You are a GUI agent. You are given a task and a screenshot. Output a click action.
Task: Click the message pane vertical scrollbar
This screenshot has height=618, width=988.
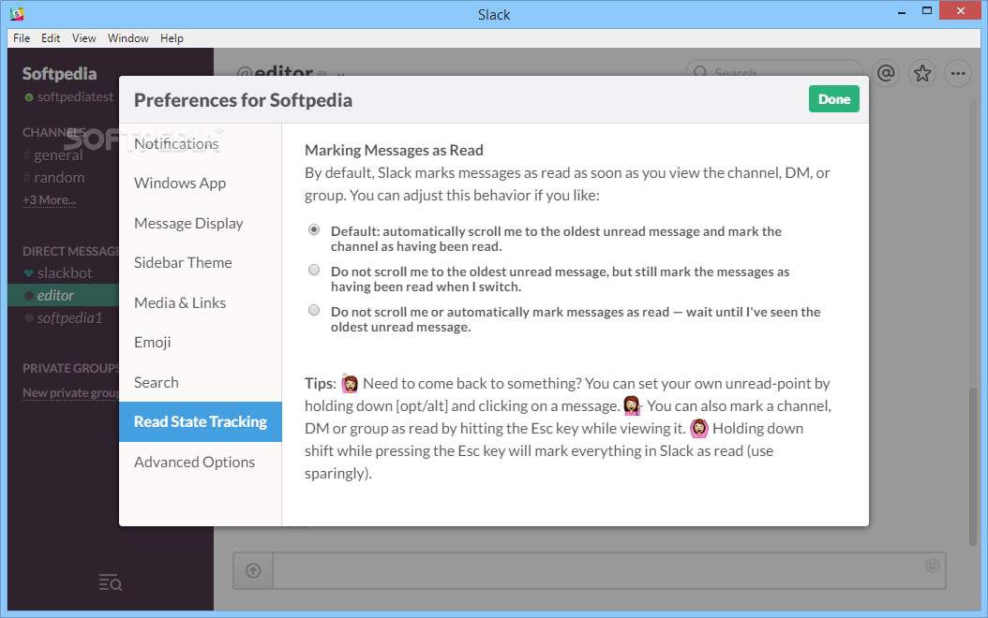click(x=973, y=465)
